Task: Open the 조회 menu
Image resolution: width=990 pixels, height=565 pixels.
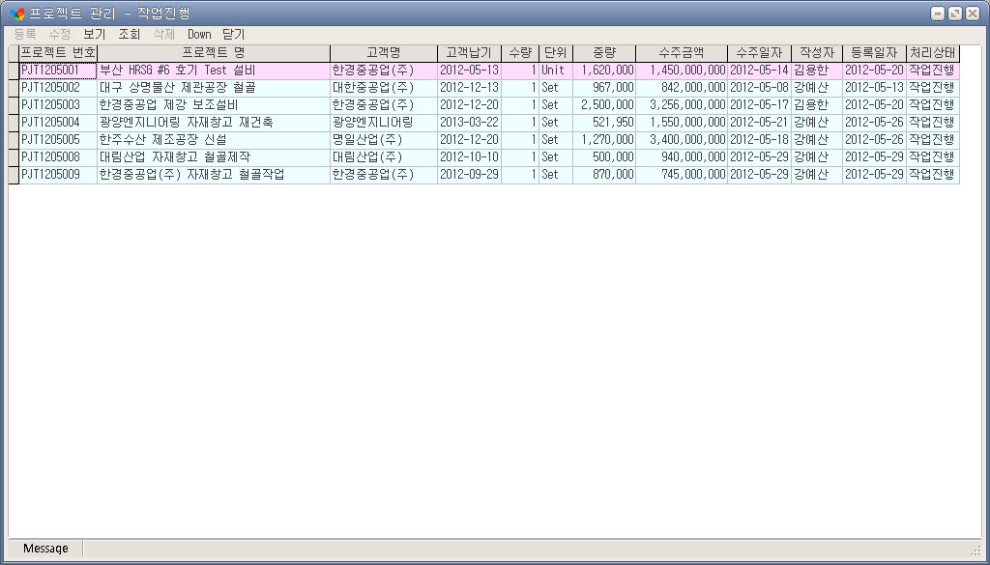Action: pyautogui.click(x=129, y=35)
